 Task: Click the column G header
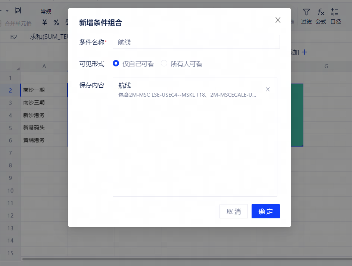(x=326, y=66)
